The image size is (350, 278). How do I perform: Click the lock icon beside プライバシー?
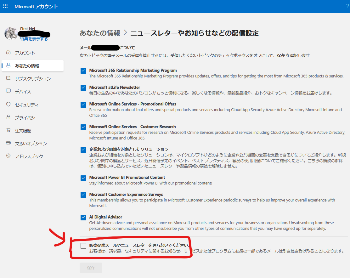pyautogui.click(x=8, y=117)
